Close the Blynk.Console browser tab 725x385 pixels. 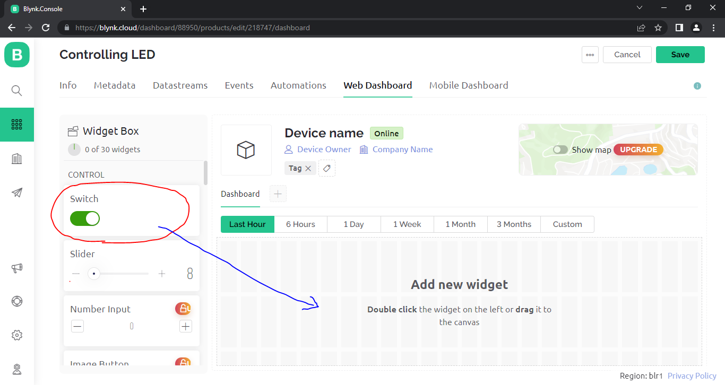click(123, 9)
